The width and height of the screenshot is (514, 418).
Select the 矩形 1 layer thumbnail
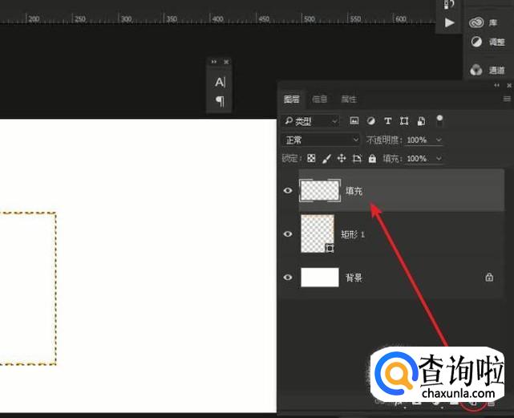(316, 233)
